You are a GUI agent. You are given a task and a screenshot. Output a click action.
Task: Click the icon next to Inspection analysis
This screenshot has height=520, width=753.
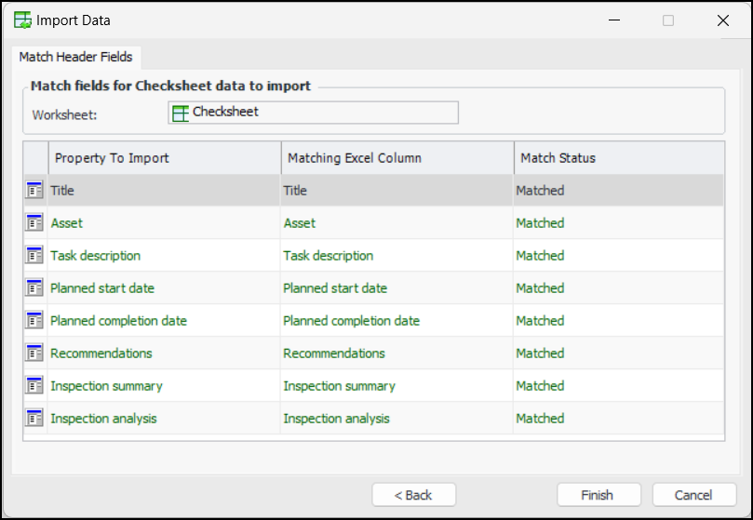coord(34,419)
